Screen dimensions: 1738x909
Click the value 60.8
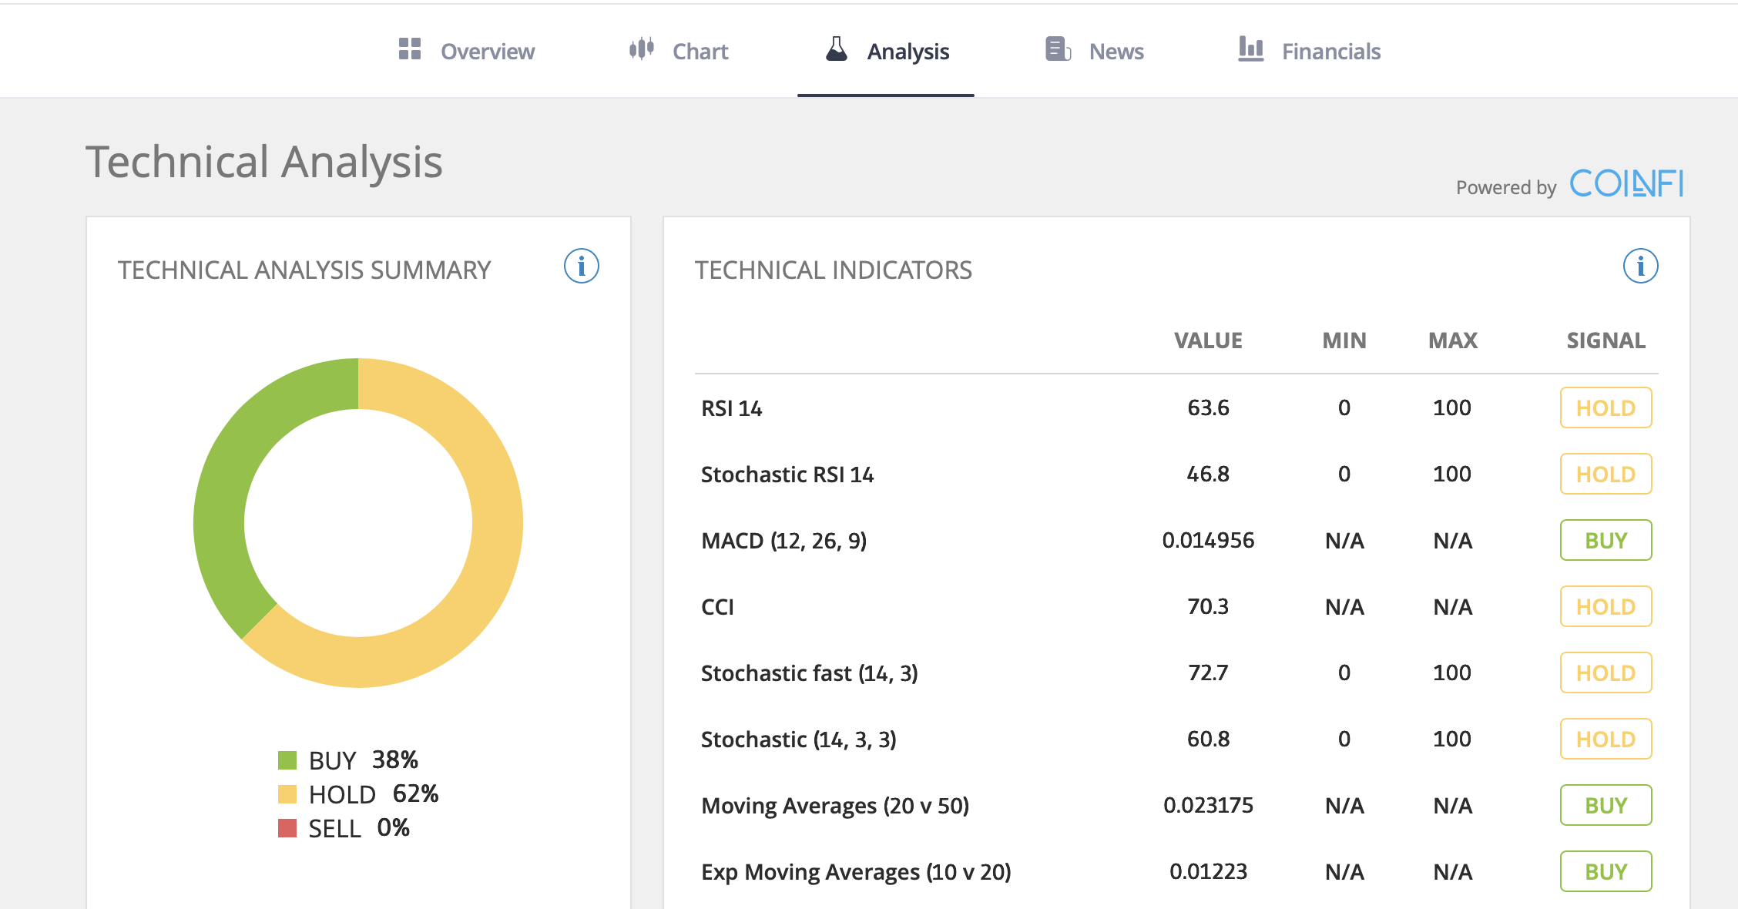[1208, 739]
